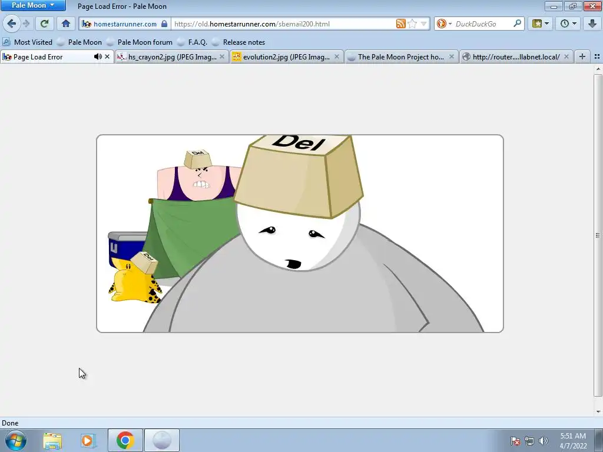Expand the address bar history dropdown arrow
603x452 pixels.
423,24
